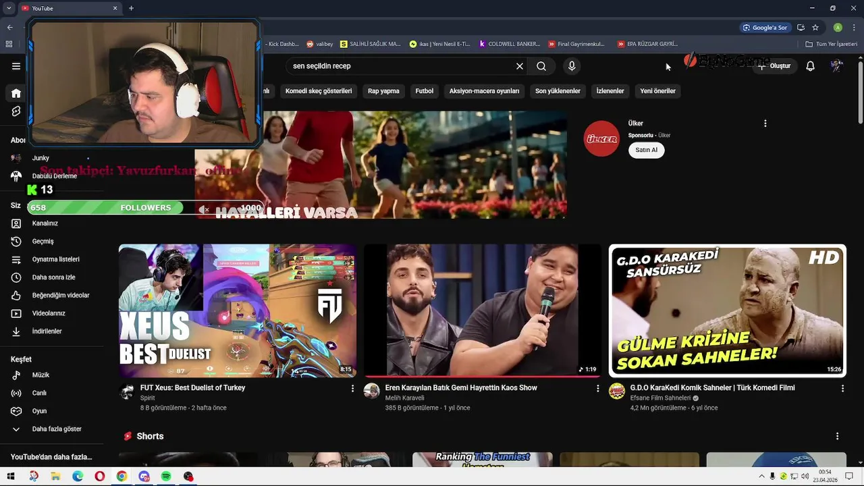Select Komedi skeç gösterileri chip
The height and width of the screenshot is (486, 864).
tap(319, 91)
